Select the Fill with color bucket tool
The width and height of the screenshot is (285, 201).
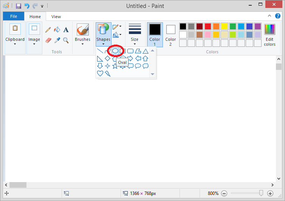point(57,29)
